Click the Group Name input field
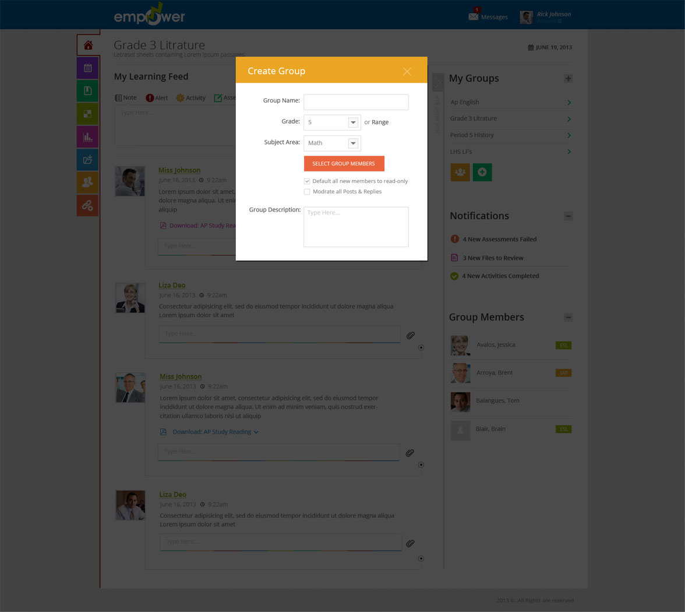Image resolution: width=685 pixels, height=612 pixels. [x=356, y=102]
